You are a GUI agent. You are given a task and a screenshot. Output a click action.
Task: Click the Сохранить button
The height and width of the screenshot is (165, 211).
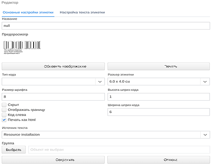[x=53, y=160]
